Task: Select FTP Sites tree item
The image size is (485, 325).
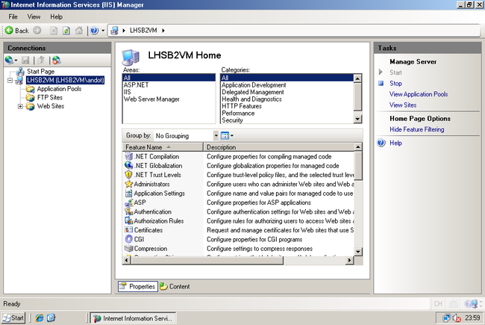Action: click(x=50, y=98)
